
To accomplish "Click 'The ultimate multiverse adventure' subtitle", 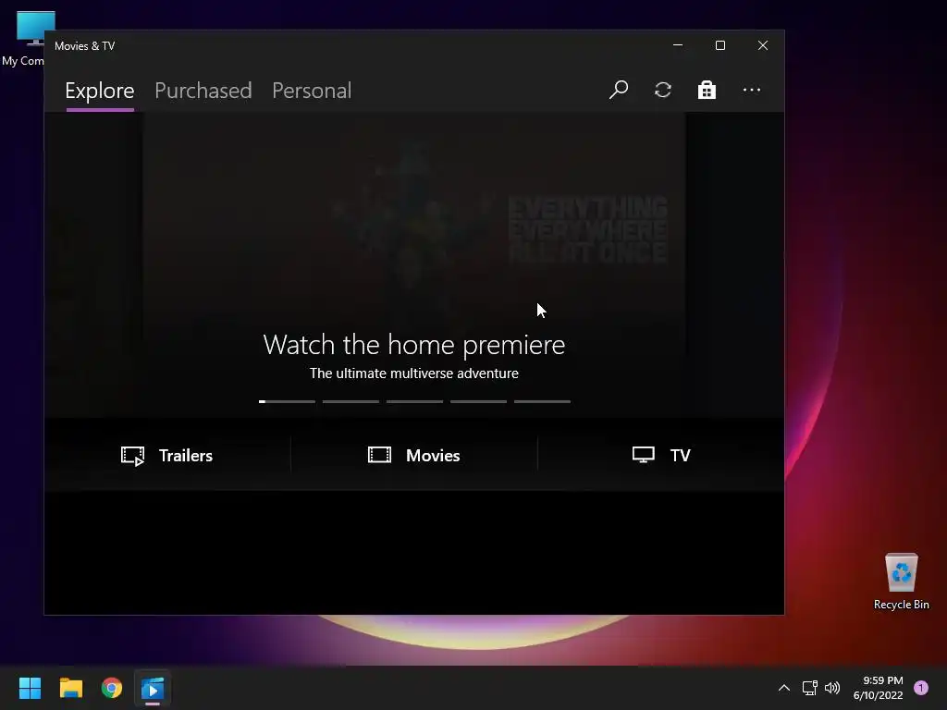I will click(x=414, y=373).
